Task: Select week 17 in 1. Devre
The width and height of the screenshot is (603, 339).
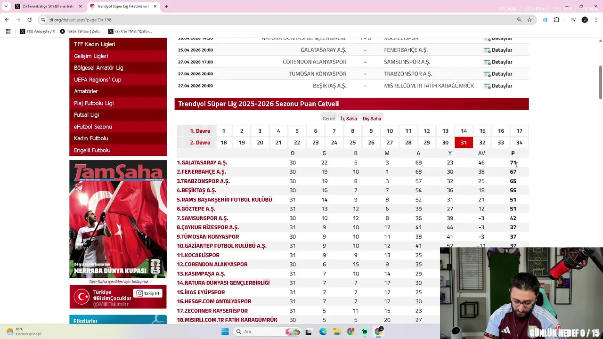Action: (519, 131)
